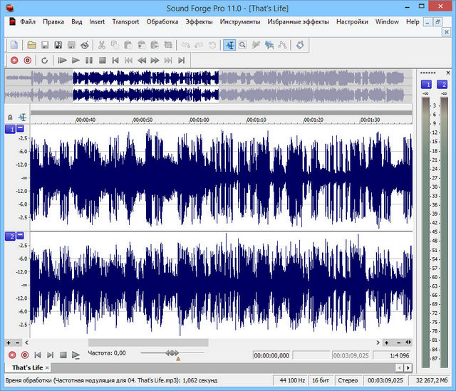This screenshot has height=391, width=456.
Task: Toggle the loop playback icon
Action: tap(44, 61)
